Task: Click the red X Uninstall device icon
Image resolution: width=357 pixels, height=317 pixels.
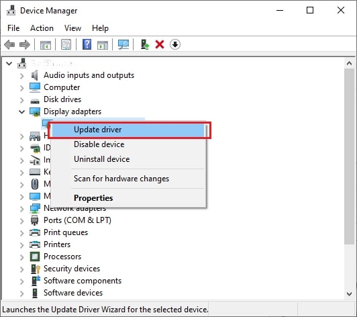Action: coord(160,44)
